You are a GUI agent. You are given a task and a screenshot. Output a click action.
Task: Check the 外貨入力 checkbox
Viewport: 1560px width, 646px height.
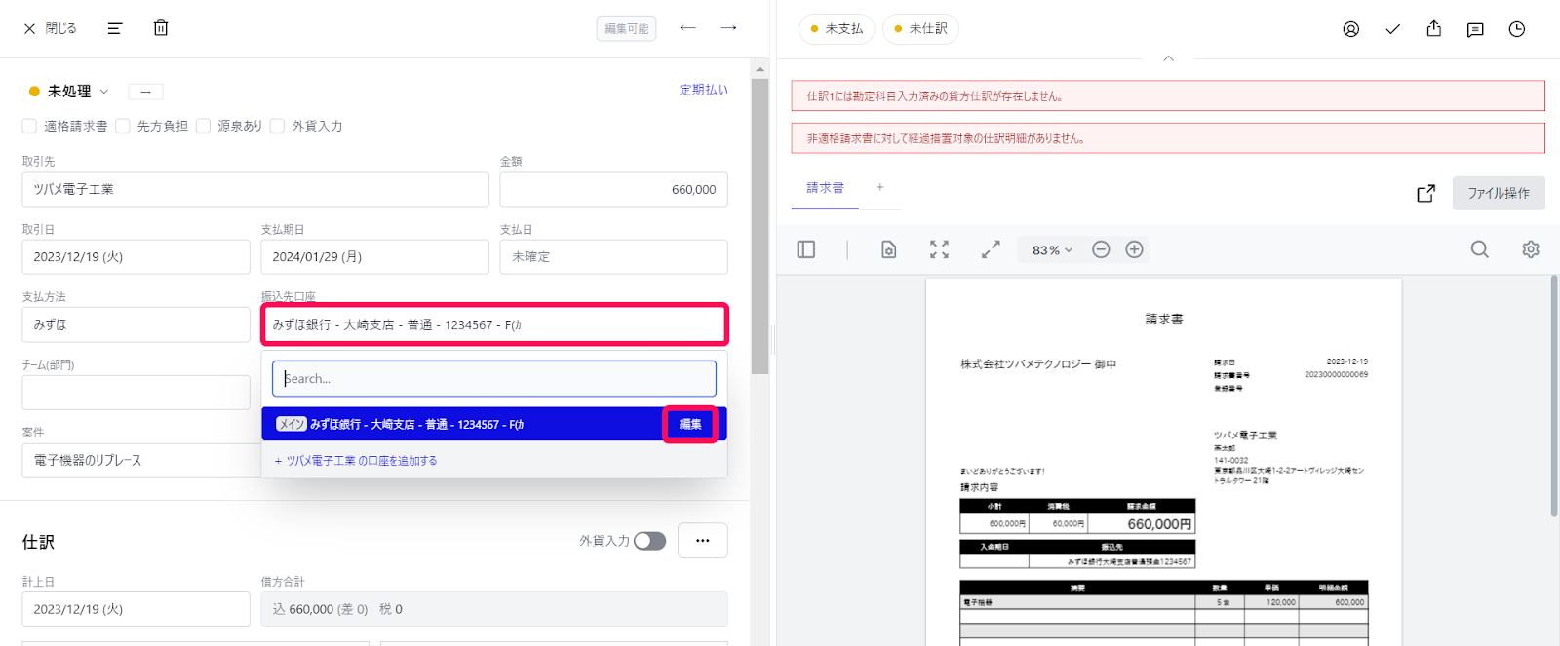coord(277,126)
